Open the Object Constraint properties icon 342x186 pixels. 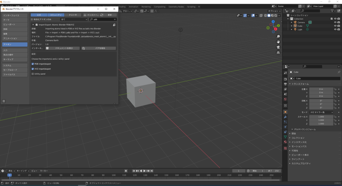(x=285, y=132)
